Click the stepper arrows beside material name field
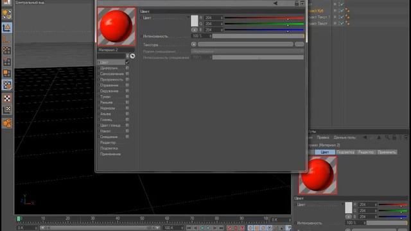Screen dimensions: 411x231 (127, 56)
